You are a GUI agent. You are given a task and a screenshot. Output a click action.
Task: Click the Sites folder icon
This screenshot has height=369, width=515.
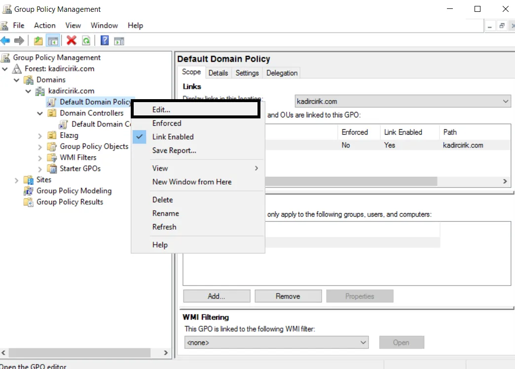coord(29,180)
